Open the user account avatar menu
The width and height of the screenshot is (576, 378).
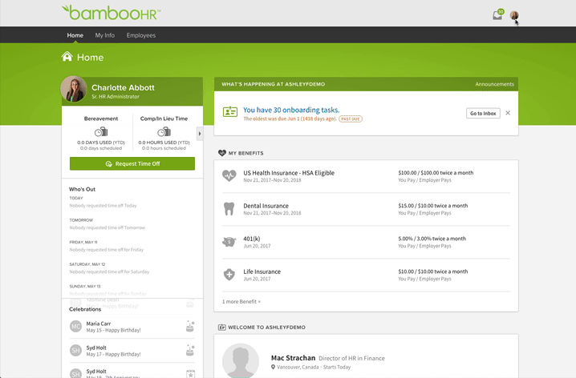tap(514, 15)
